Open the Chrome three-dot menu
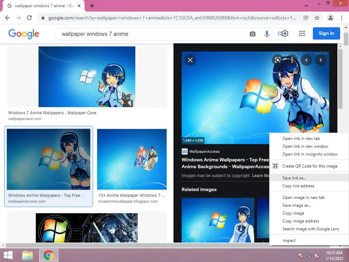The width and height of the screenshot is (349, 262). click(x=342, y=18)
